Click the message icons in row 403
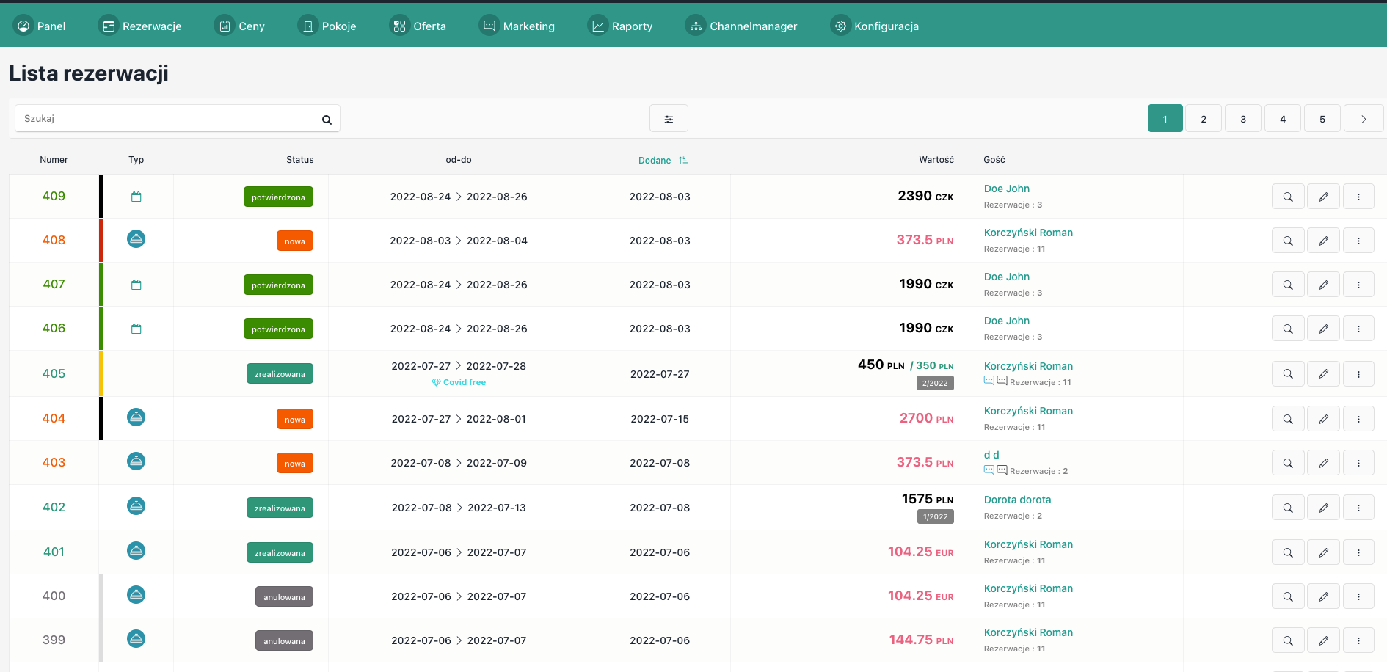Viewport: 1387px width, 672px height. click(x=995, y=470)
